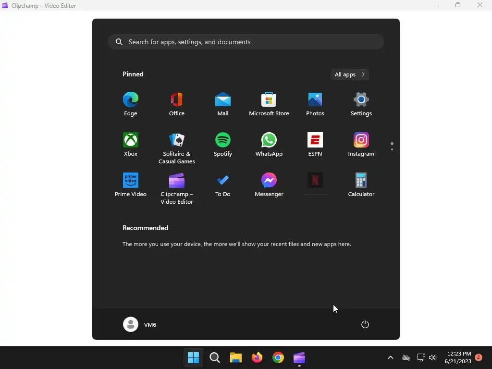Viewport: 492px width, 369px height.
Task: Click the OneDrive cloud tray icon
Action: click(x=406, y=357)
